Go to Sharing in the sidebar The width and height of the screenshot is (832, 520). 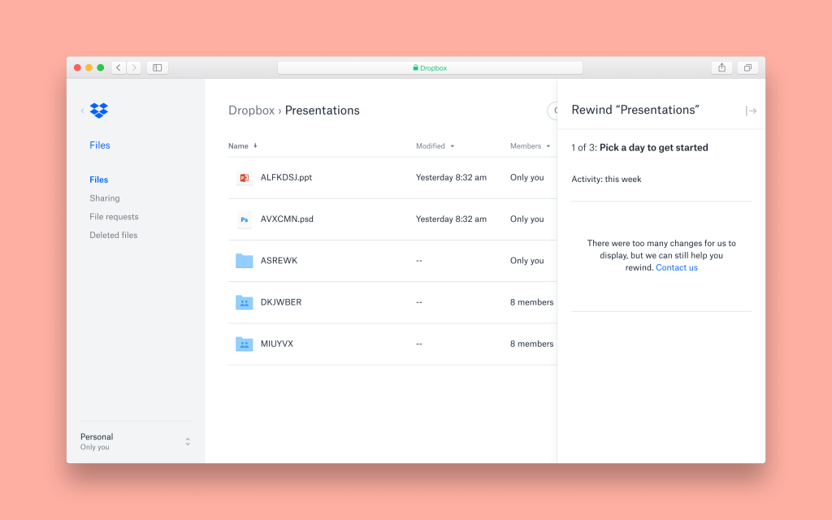(104, 198)
